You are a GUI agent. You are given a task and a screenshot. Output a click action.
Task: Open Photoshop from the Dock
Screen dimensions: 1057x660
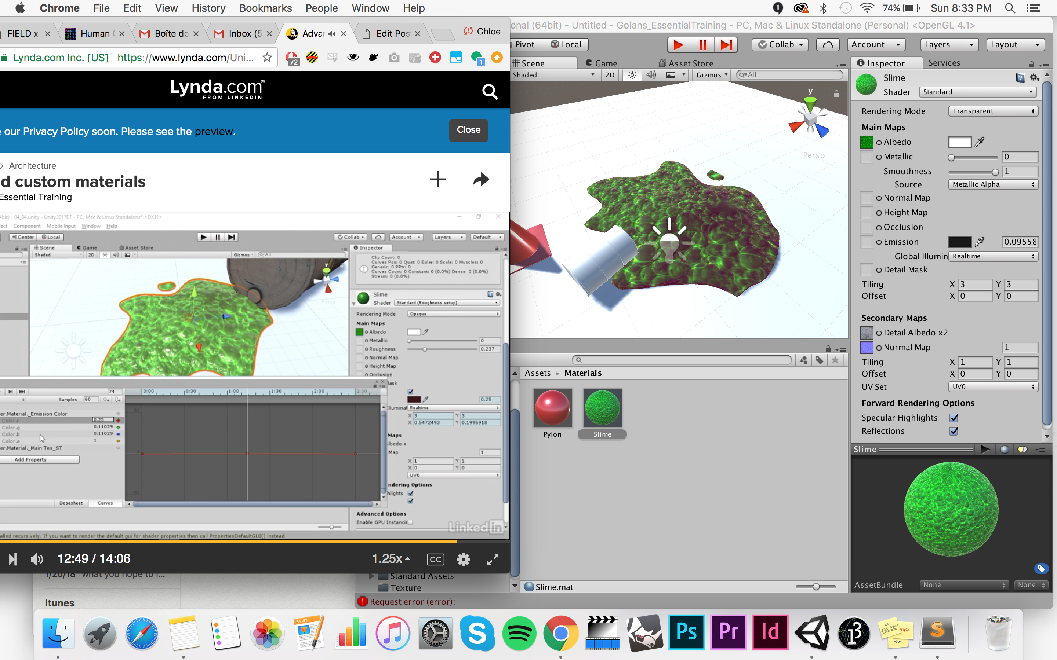pyautogui.click(x=686, y=632)
